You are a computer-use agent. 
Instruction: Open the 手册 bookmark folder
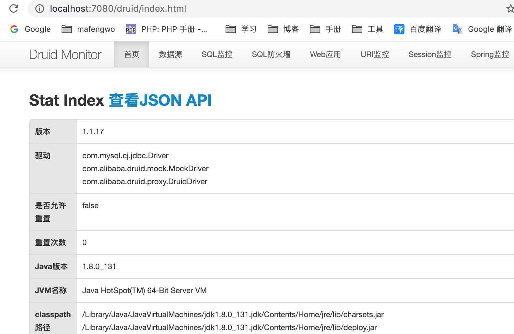[x=325, y=29]
